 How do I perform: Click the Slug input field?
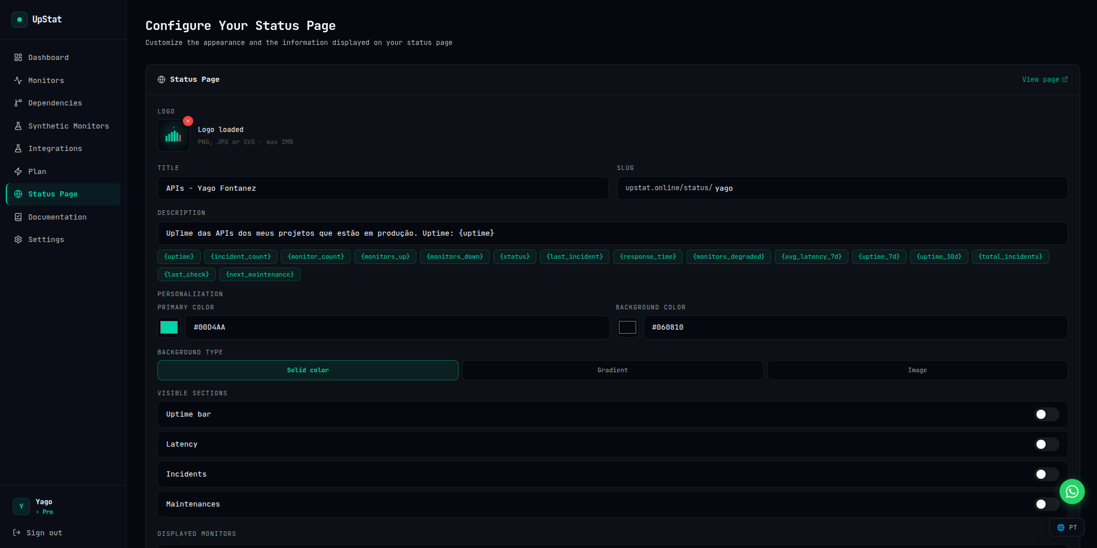point(842,188)
